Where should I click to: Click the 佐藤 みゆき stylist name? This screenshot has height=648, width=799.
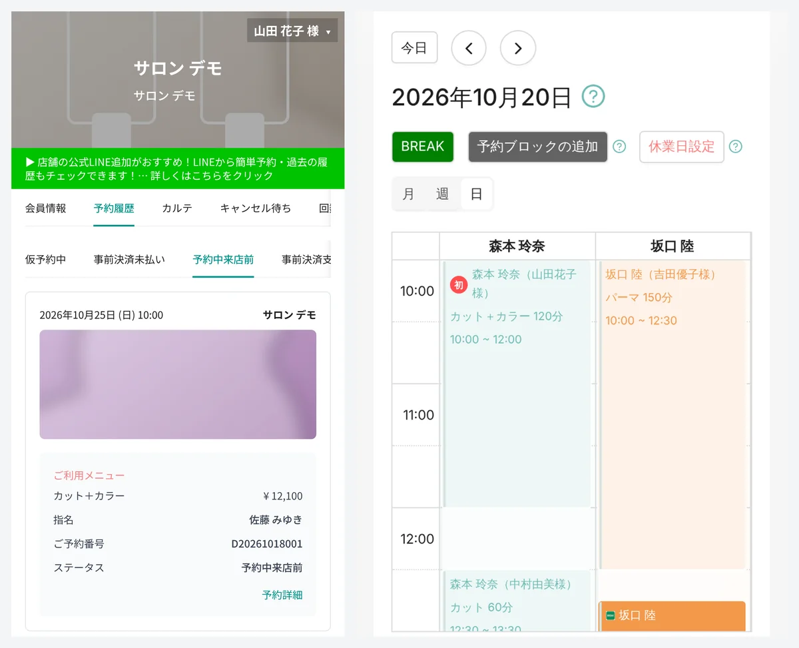[x=276, y=520]
